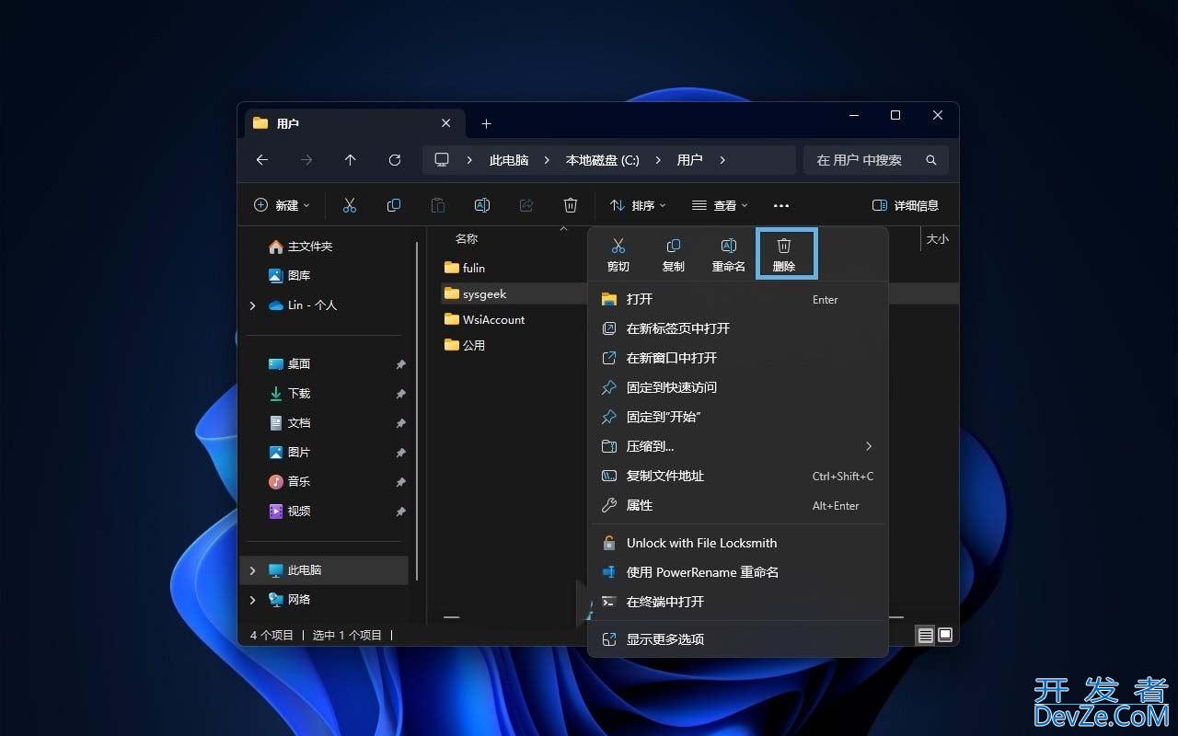Click the navigation pane scrollbar

[418, 410]
